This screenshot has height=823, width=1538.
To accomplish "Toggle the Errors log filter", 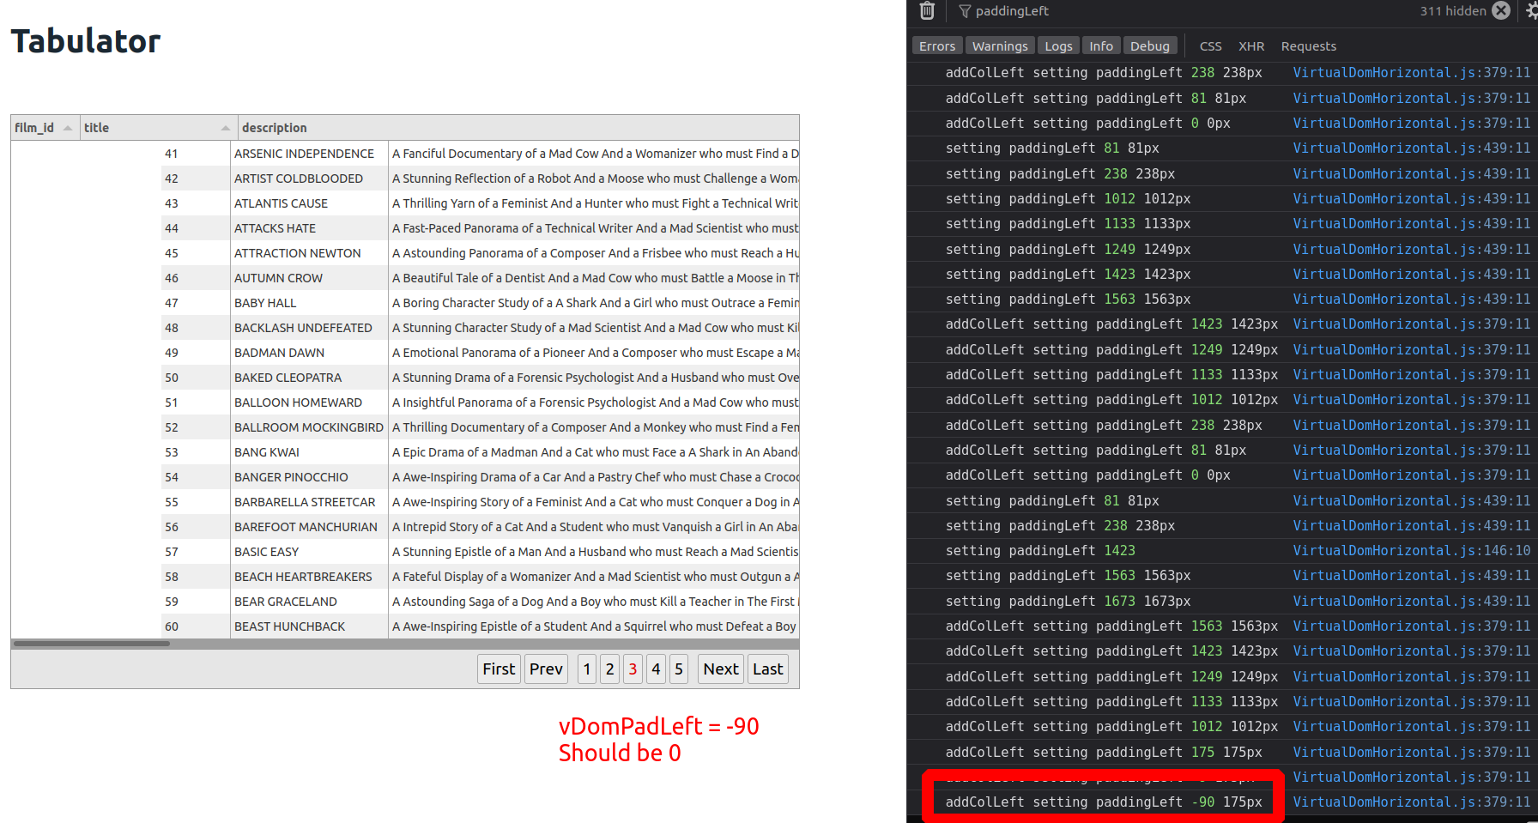I will pos(937,45).
